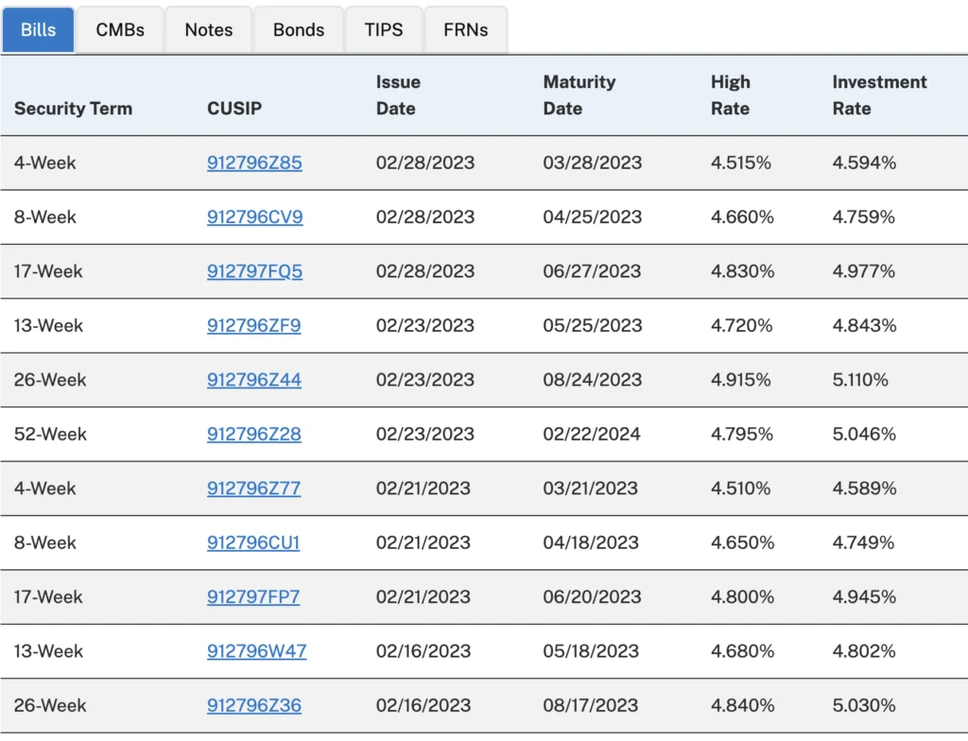Open the Notes tab
968x741 pixels.
pos(208,29)
